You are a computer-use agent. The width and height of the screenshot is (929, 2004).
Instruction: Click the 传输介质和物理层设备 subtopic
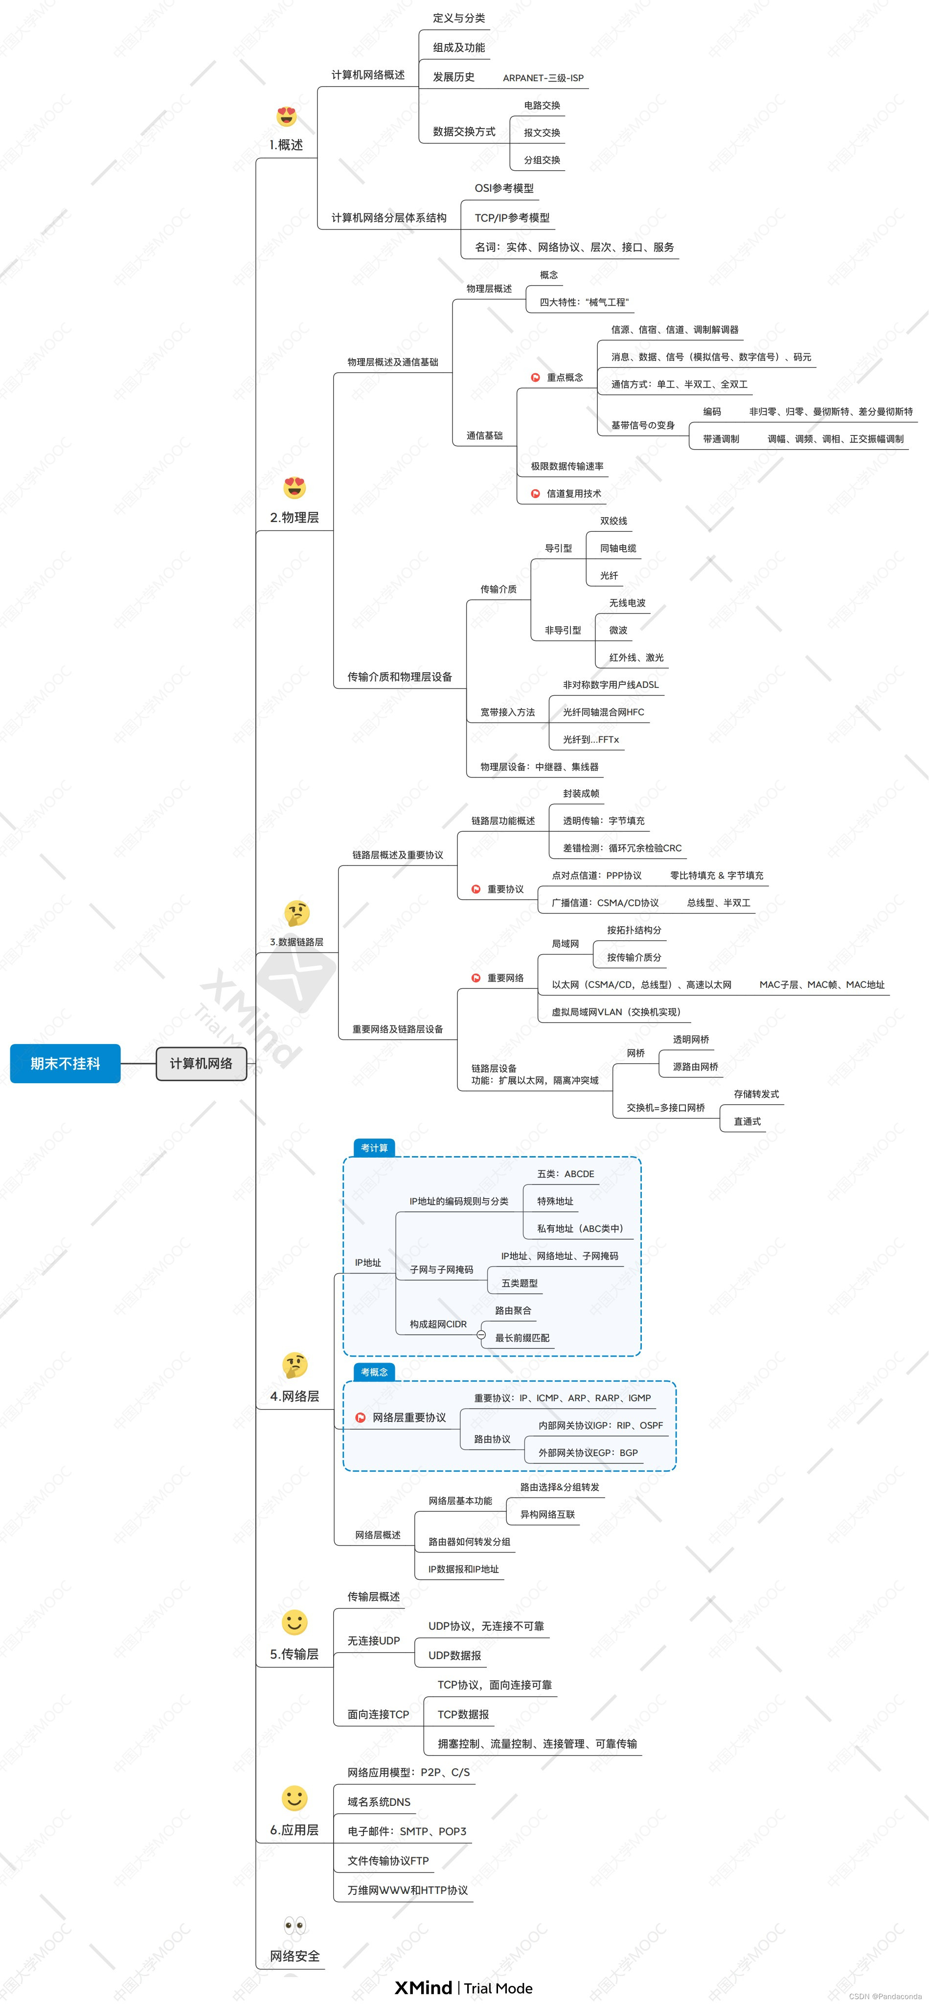(x=400, y=677)
